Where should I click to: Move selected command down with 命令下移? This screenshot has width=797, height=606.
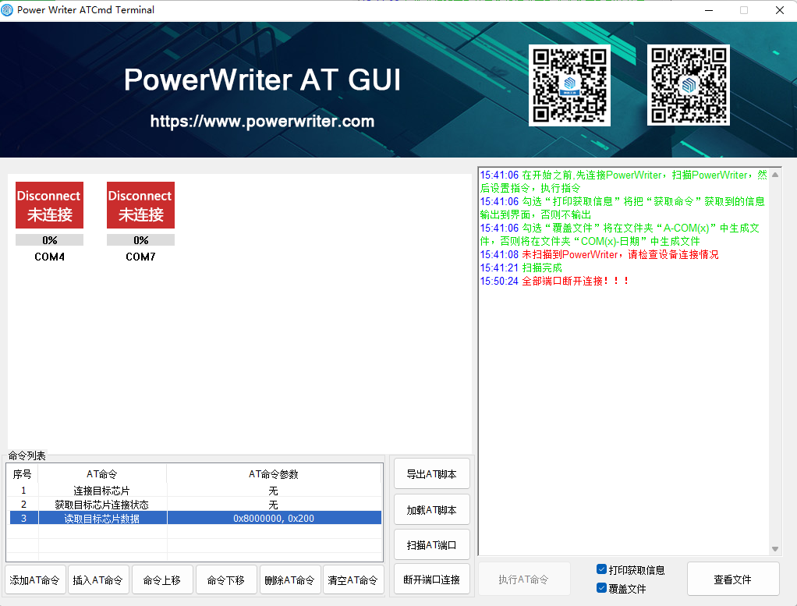226,579
